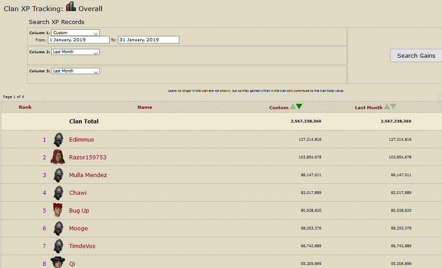This screenshot has height=268, width=442.
Task: Click the From date input field
Action: pos(79,40)
